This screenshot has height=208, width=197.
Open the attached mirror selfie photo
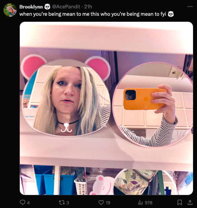(106, 108)
